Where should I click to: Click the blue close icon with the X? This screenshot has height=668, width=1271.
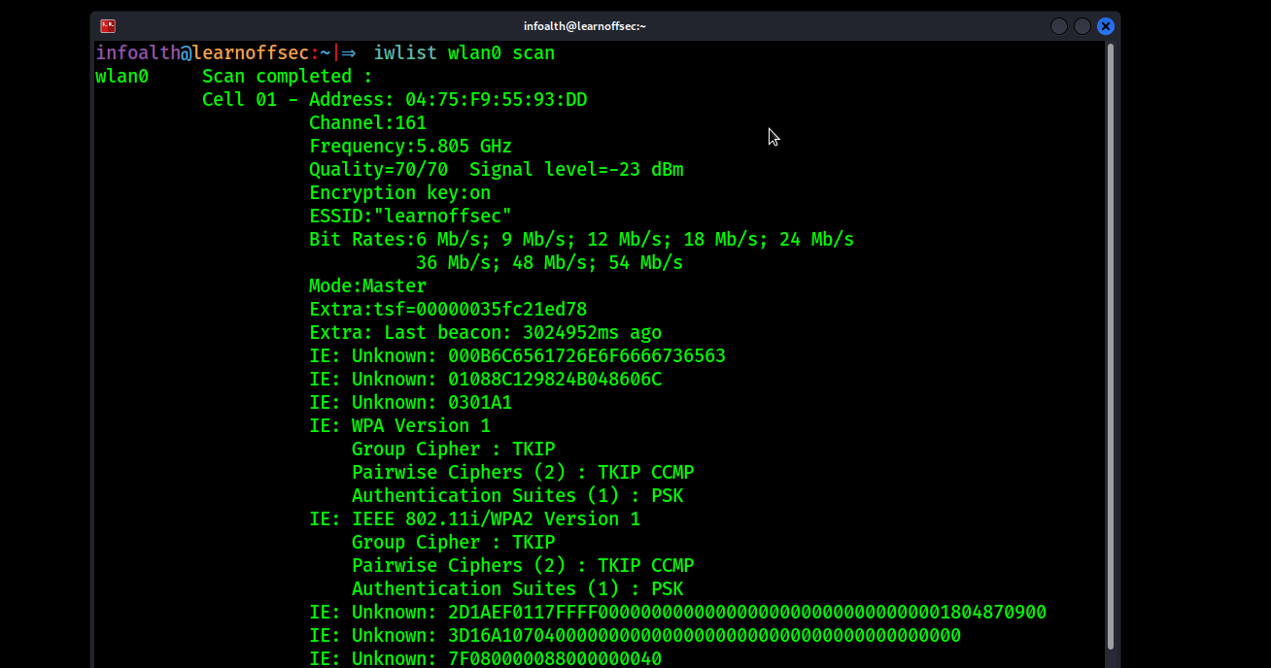tap(1105, 25)
